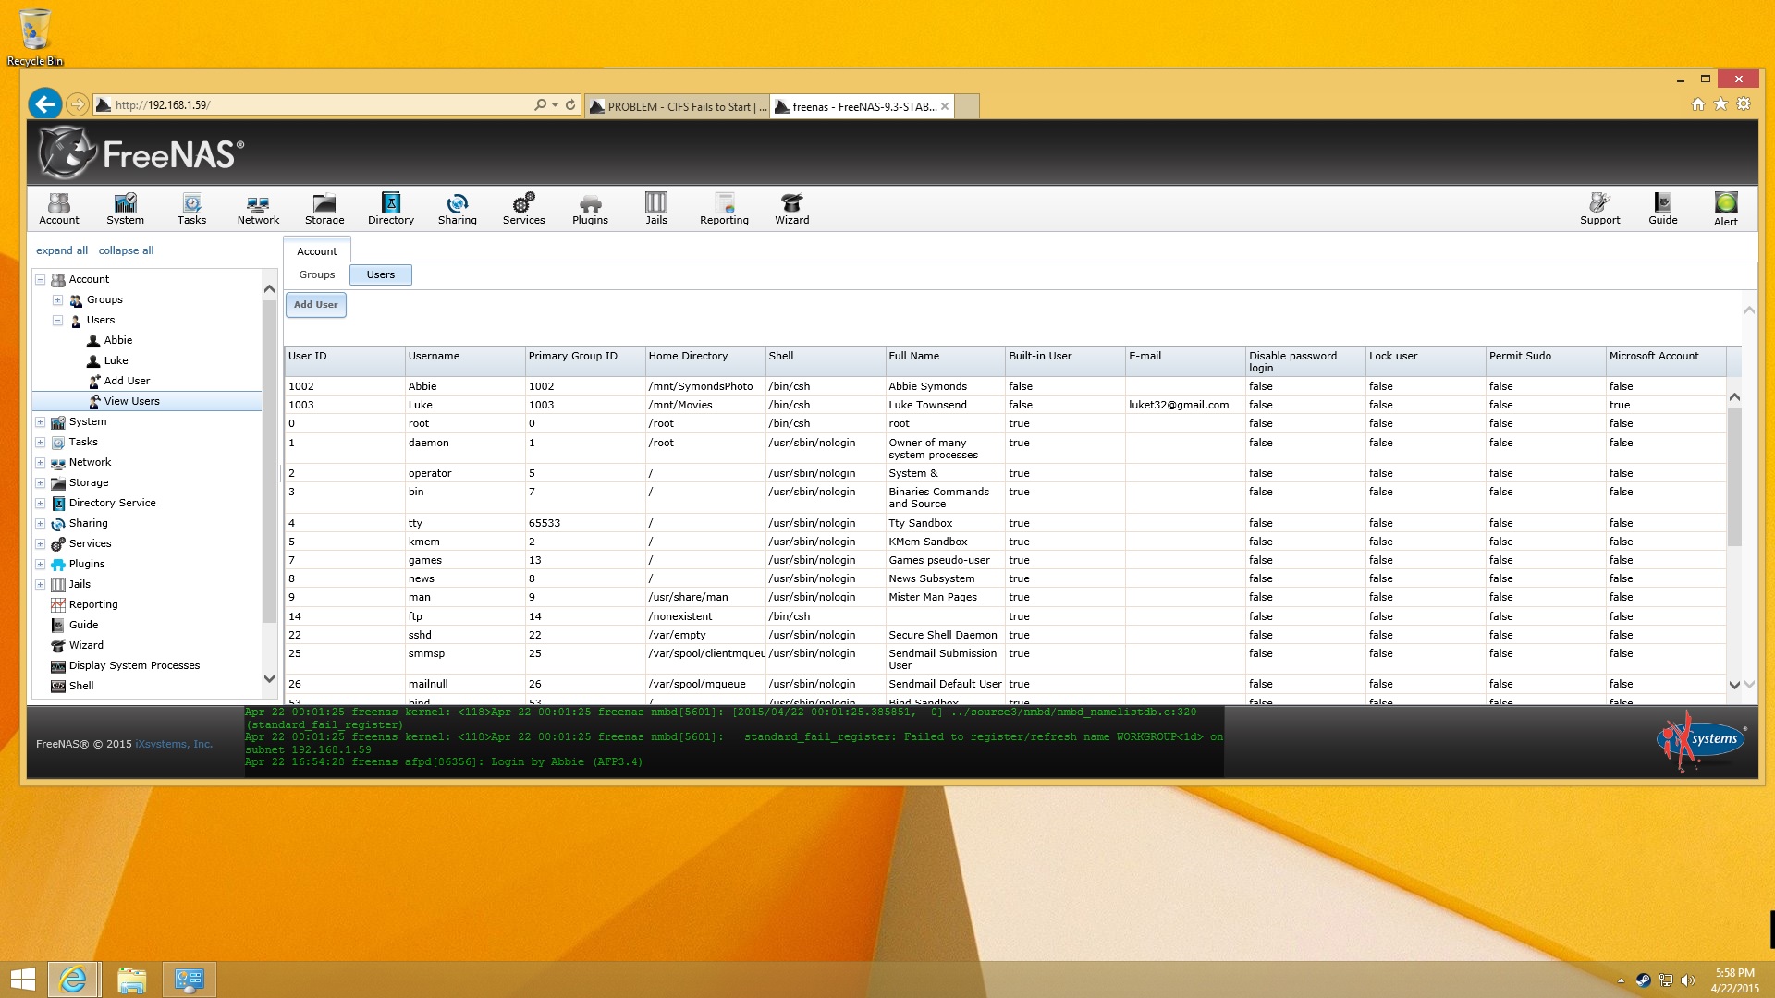1775x998 pixels.
Task: Click the FreeNAS logo
Action: pyautogui.click(x=141, y=153)
